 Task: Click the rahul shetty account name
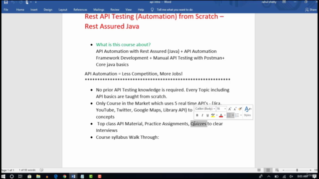coord(269,2)
